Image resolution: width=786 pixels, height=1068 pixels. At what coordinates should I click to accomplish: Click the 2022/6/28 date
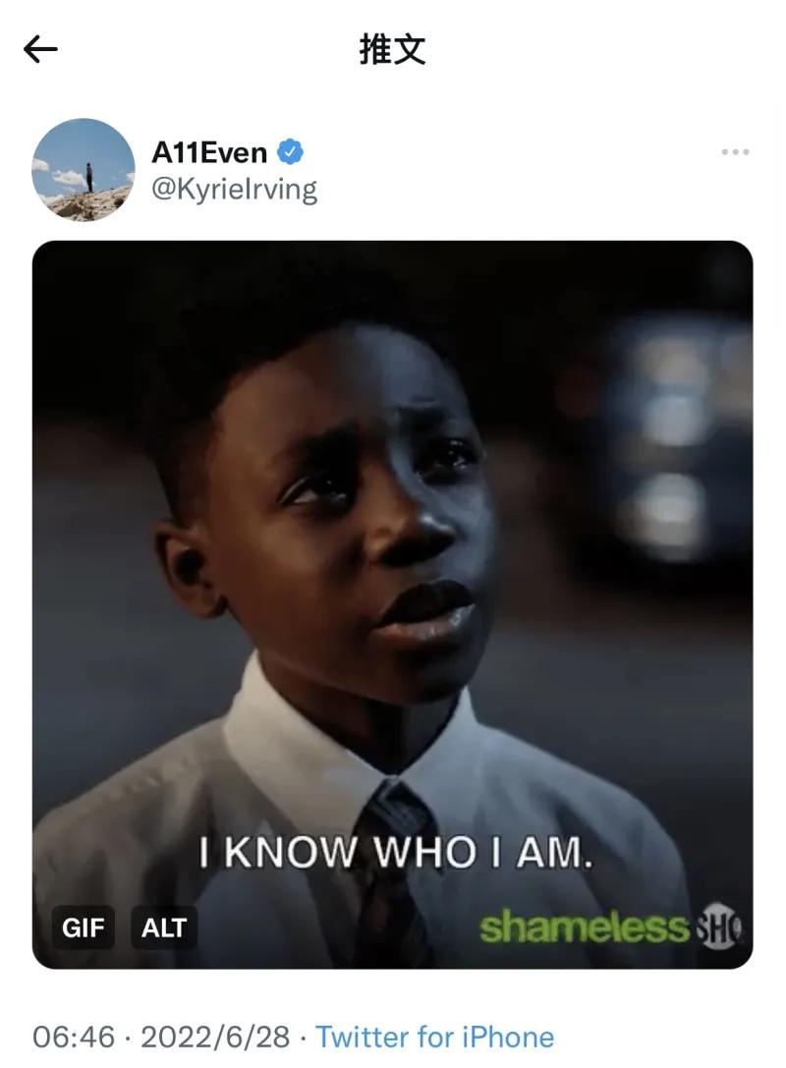(x=215, y=1038)
